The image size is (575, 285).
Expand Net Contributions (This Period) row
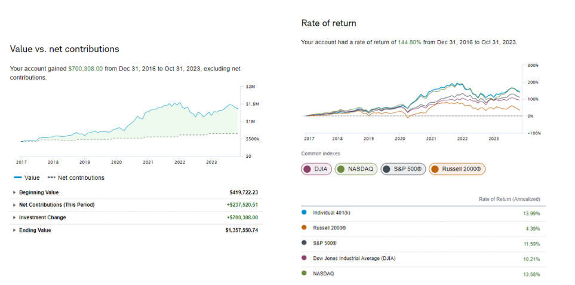(x=15, y=205)
